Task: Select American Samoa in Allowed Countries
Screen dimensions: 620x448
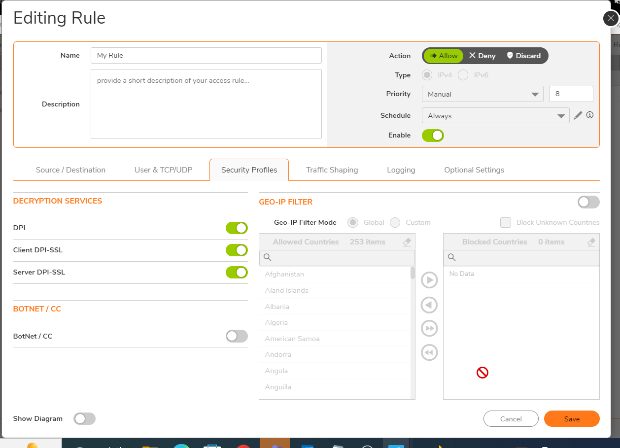Action: click(x=335, y=339)
